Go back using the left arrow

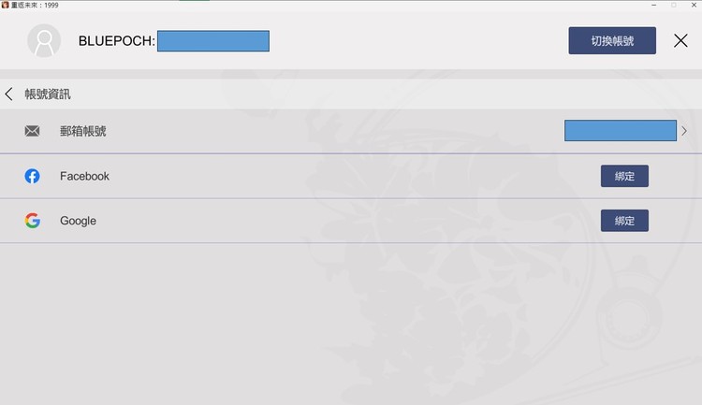coord(8,94)
